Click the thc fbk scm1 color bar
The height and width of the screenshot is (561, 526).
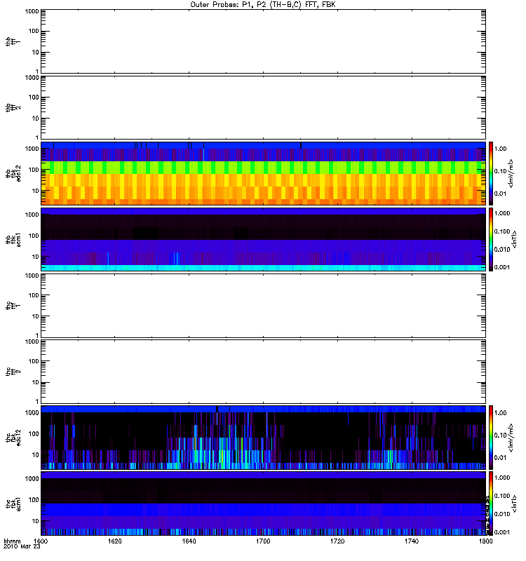point(491,503)
